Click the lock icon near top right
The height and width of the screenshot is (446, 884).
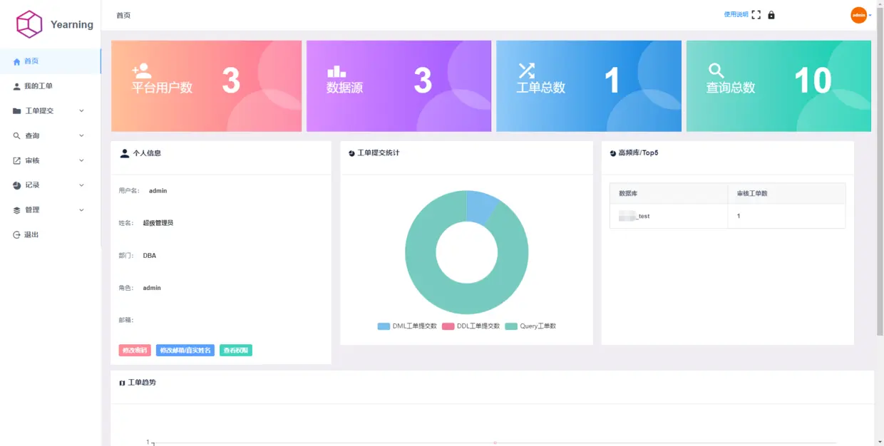[x=771, y=14]
